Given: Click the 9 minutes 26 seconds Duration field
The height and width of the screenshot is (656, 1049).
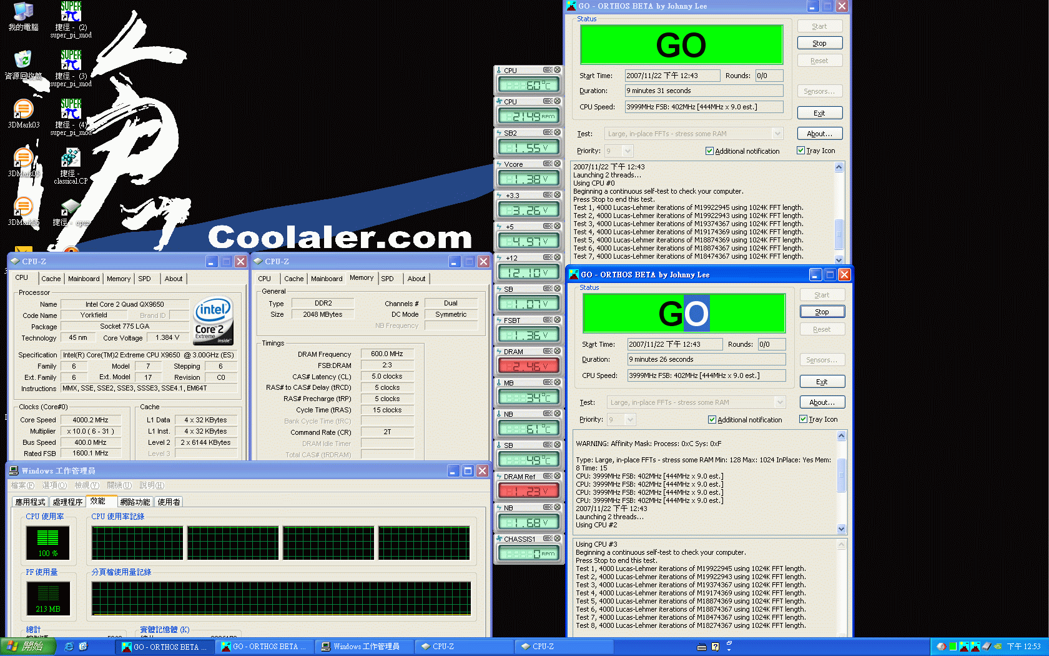Looking at the screenshot, I should 706,359.
